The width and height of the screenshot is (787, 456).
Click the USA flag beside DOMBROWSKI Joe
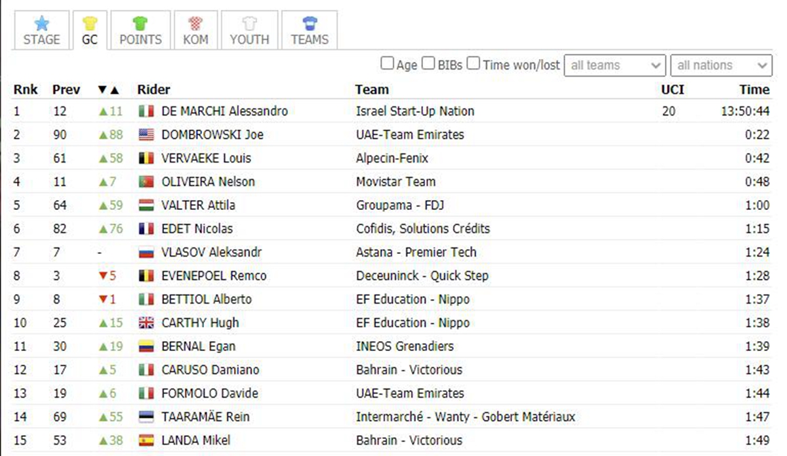(x=146, y=135)
